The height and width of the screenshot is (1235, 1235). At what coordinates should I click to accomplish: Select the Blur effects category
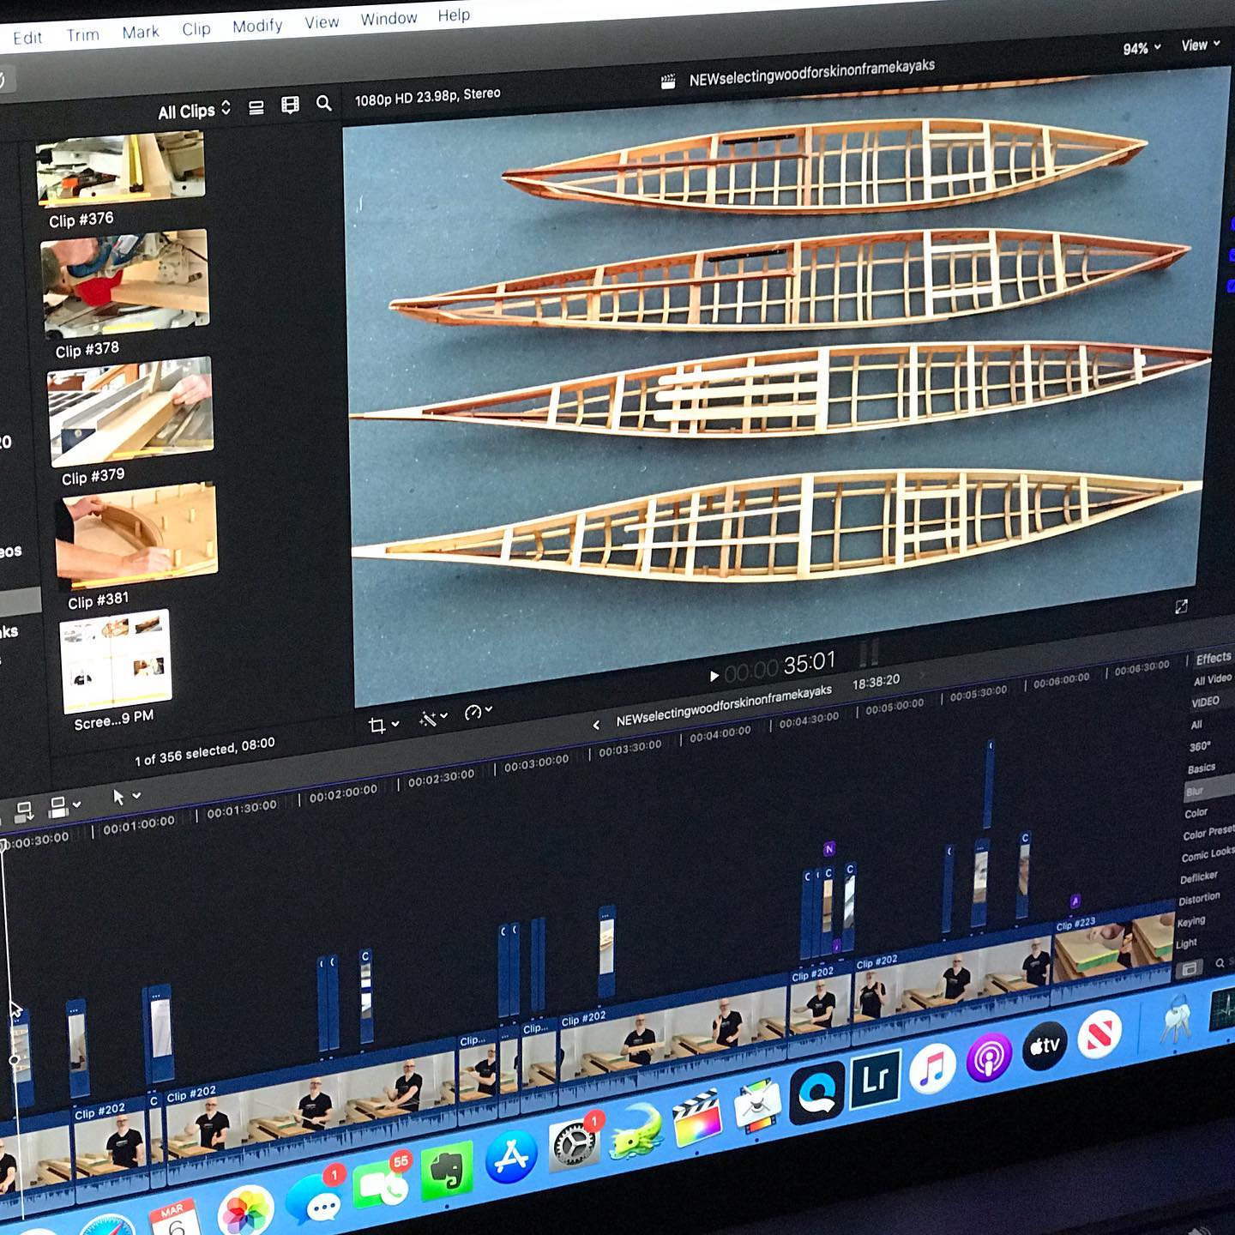[1195, 791]
